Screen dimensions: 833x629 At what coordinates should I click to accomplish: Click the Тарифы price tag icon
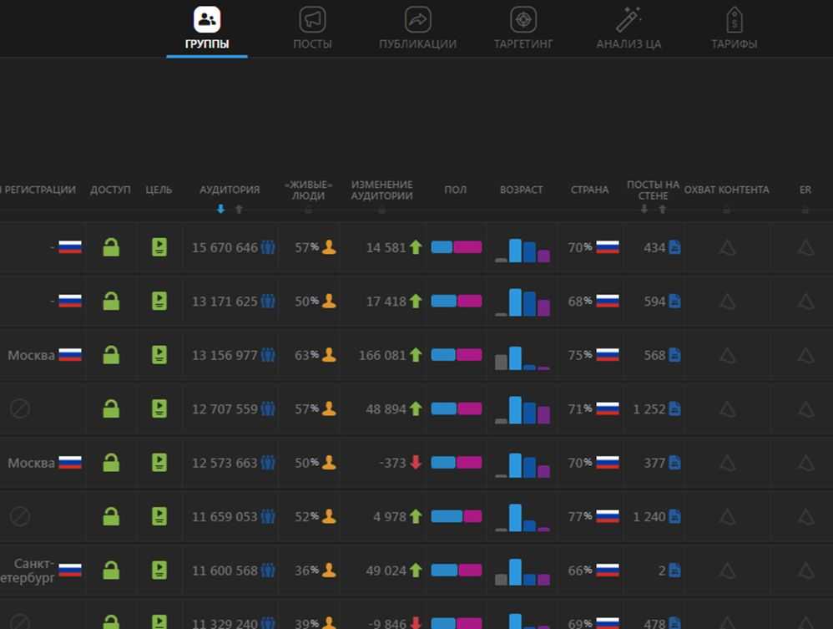coord(734,20)
